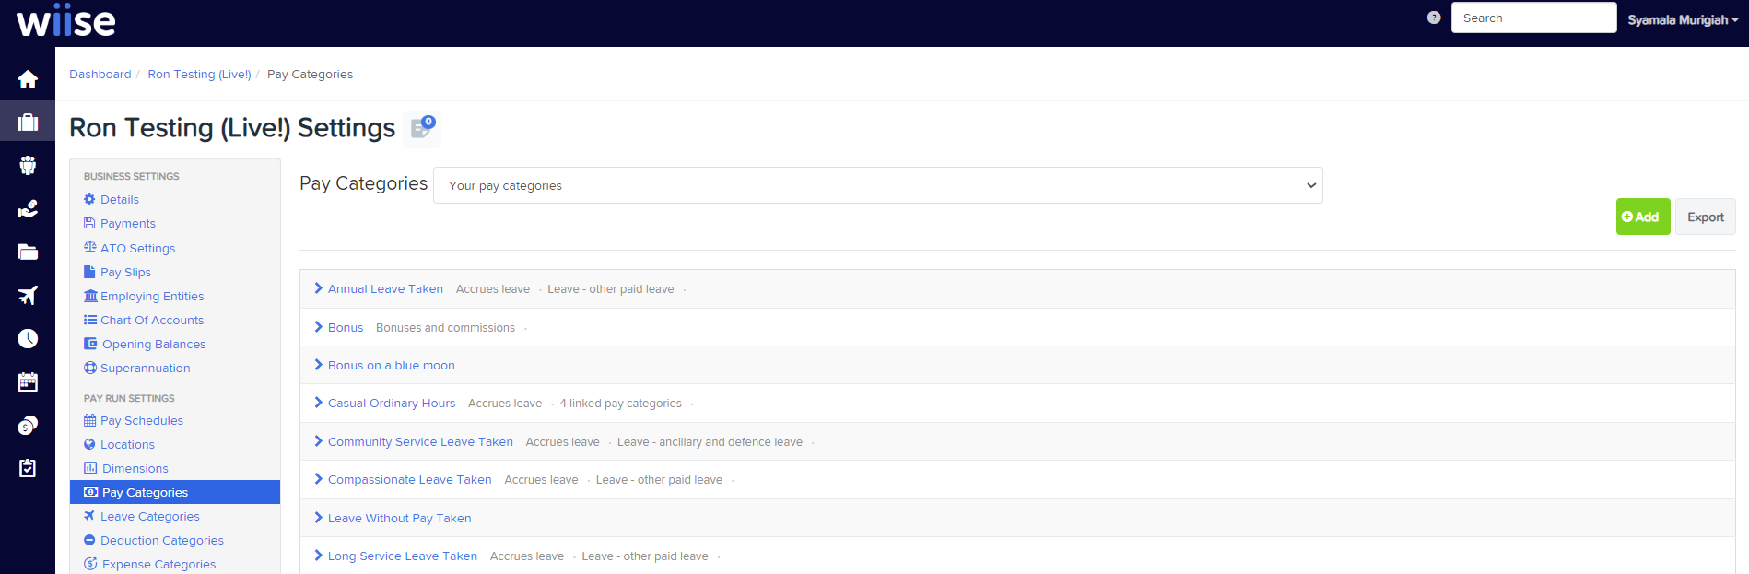Open Expense Categories settings
1749x574 pixels.
pyautogui.click(x=159, y=564)
